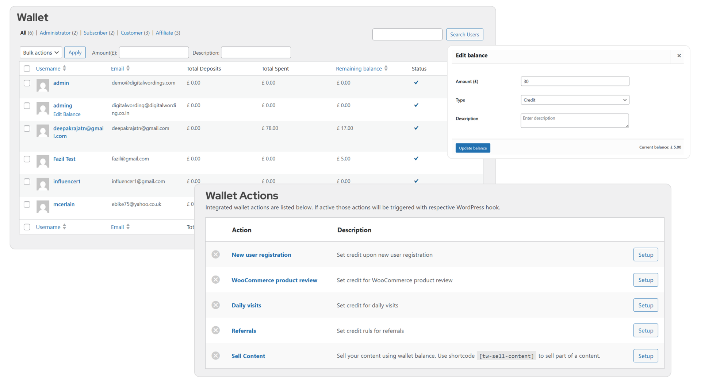Click the status checkmark for Fazil Test
The height and width of the screenshot is (377, 701).
pos(416,159)
